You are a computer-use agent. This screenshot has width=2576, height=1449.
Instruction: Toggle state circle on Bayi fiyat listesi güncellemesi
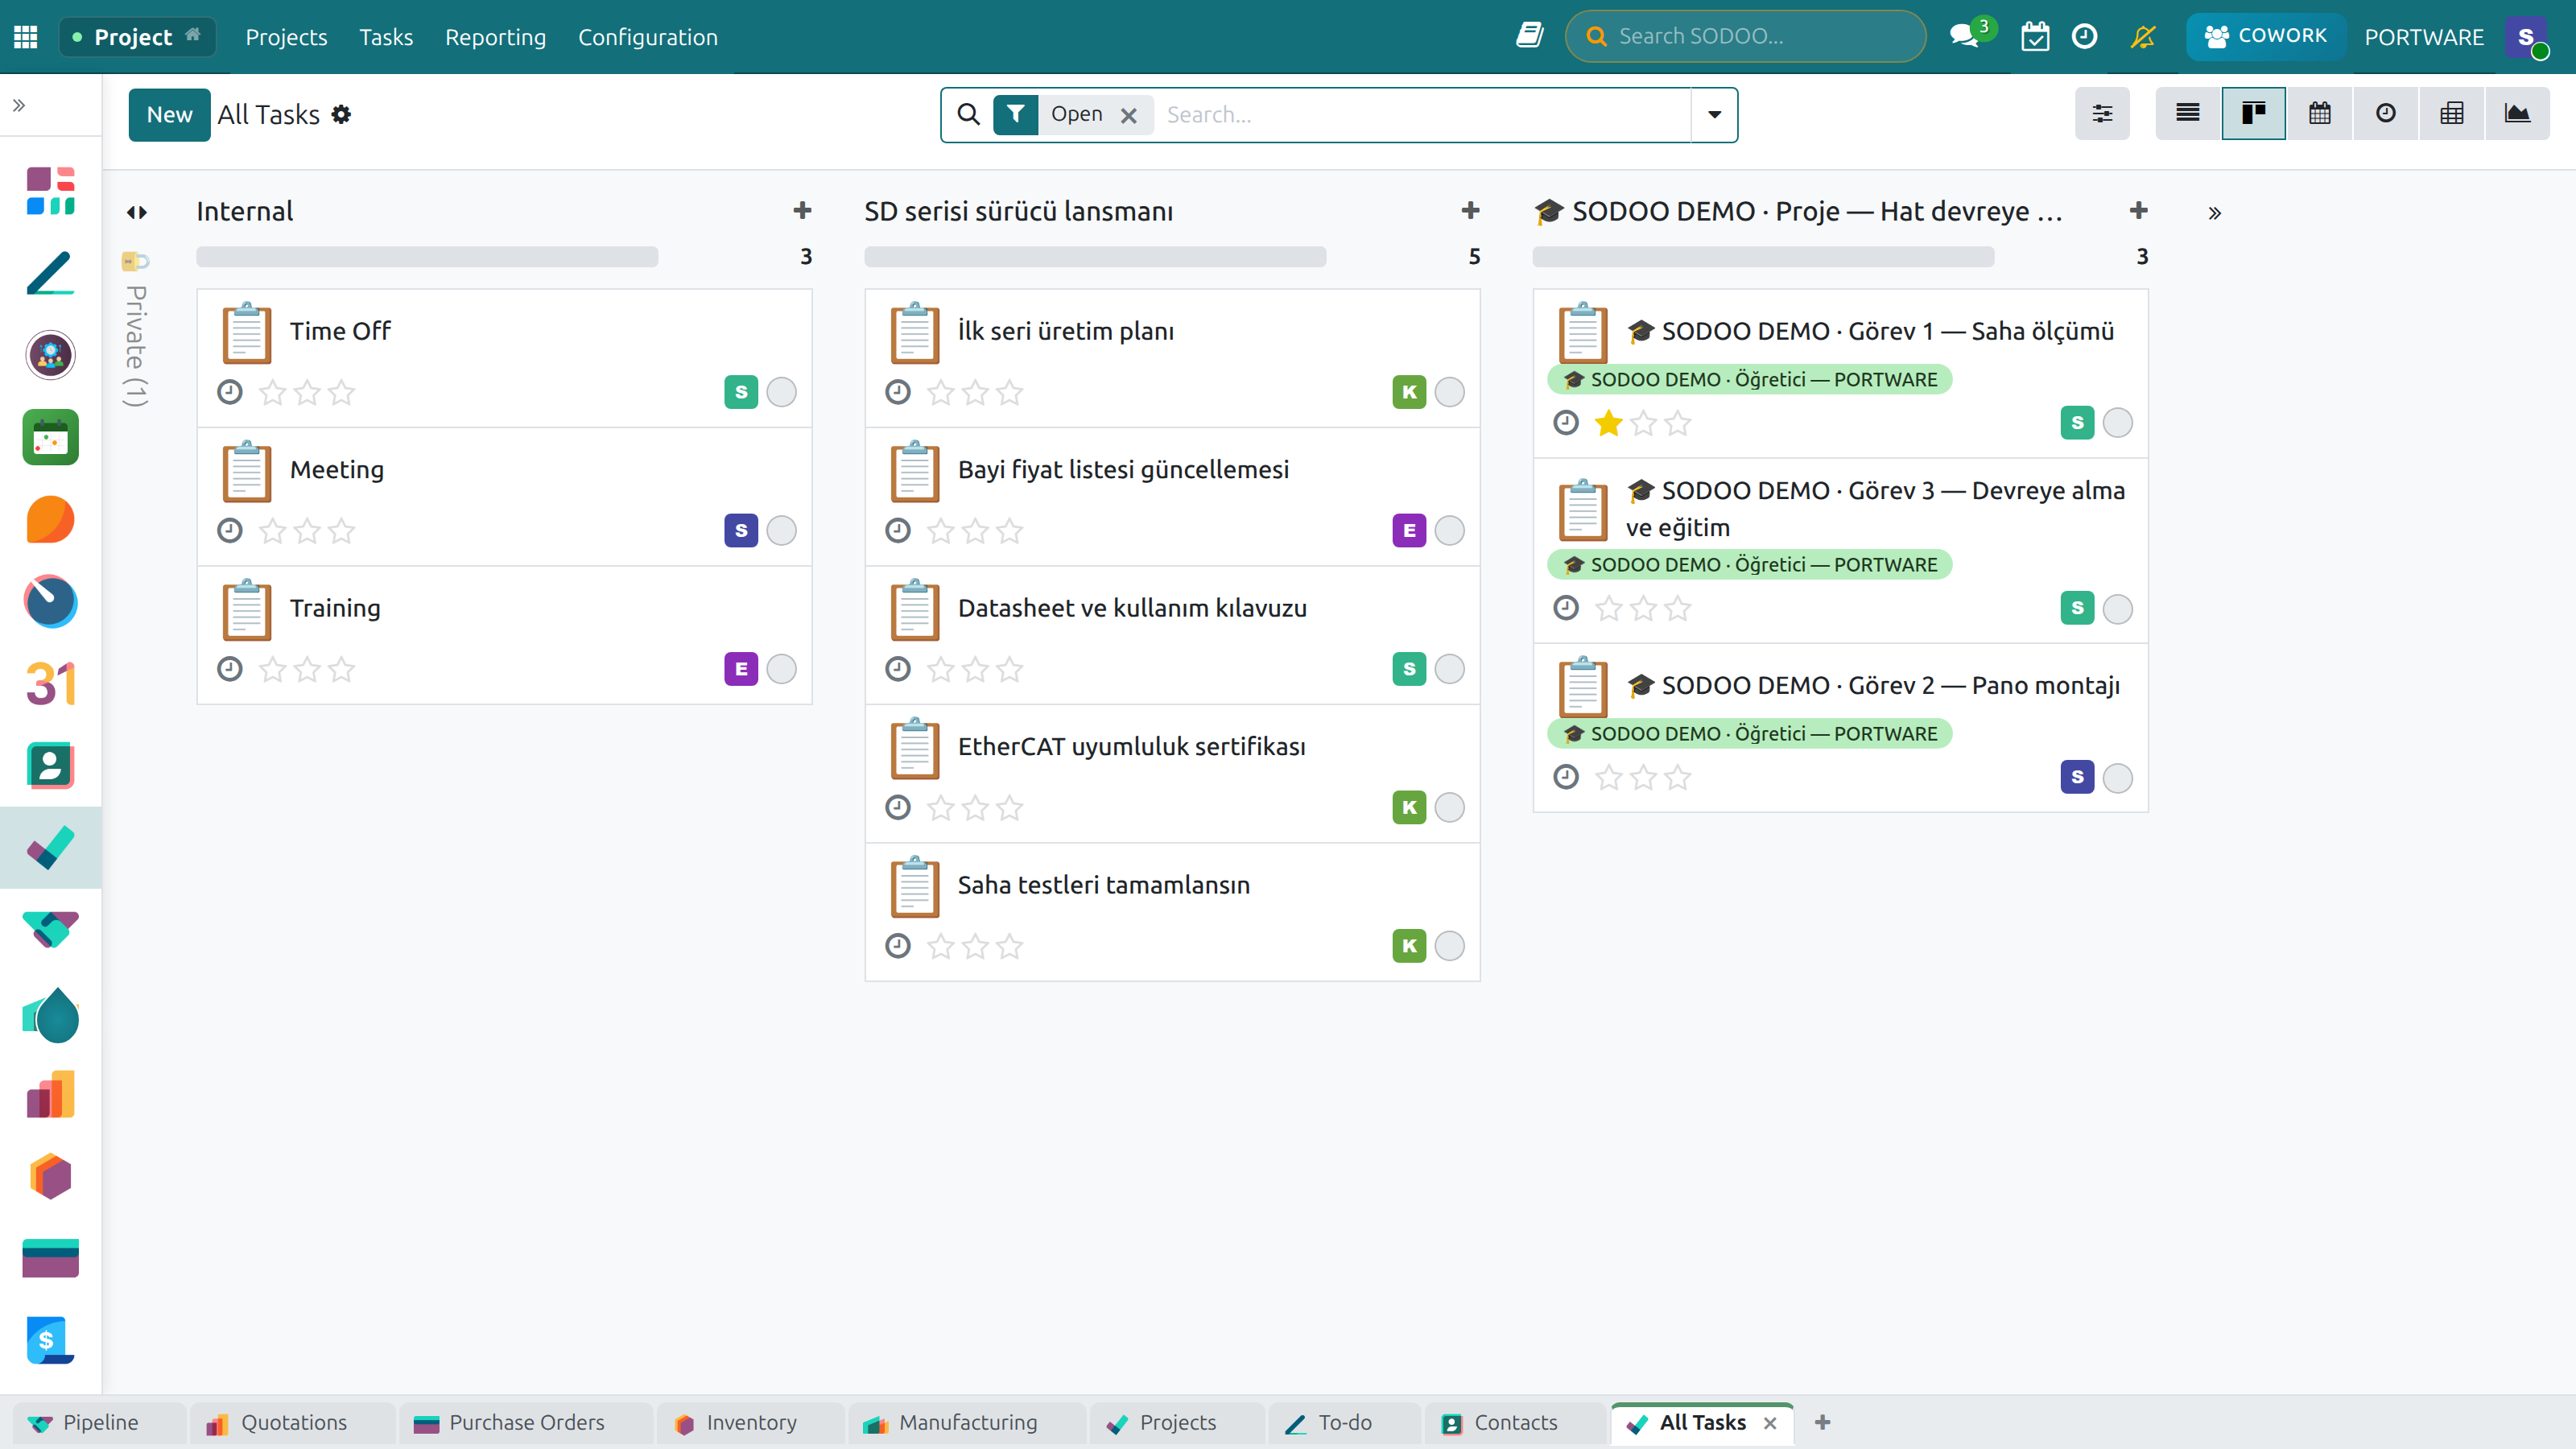(x=1450, y=530)
